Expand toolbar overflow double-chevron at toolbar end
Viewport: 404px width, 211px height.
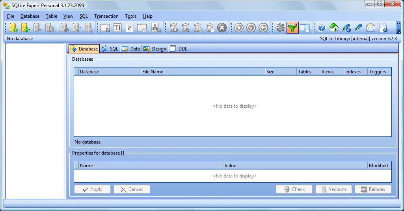click(398, 24)
